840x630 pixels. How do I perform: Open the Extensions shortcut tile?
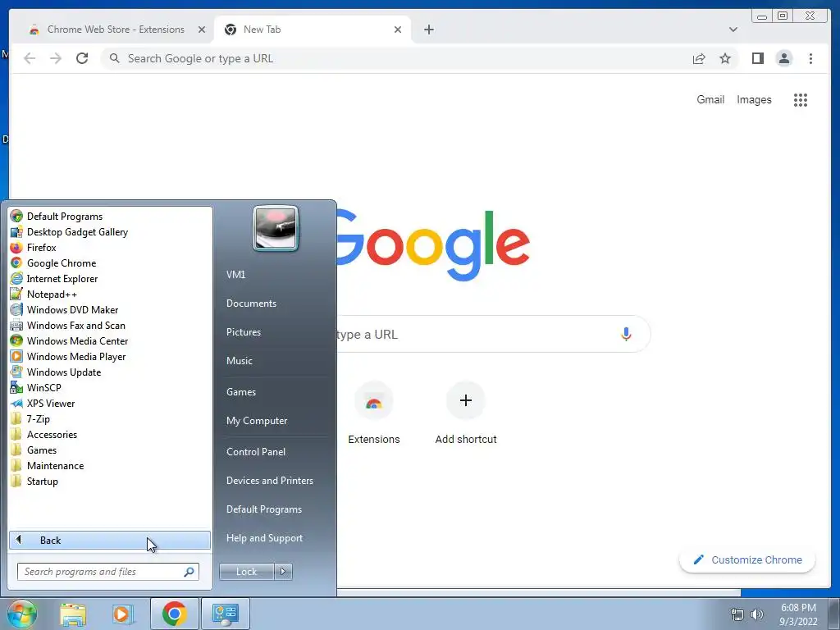pos(374,413)
